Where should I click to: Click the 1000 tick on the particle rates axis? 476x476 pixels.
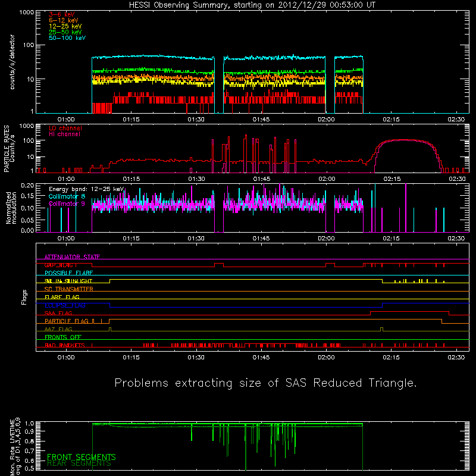[27, 126]
